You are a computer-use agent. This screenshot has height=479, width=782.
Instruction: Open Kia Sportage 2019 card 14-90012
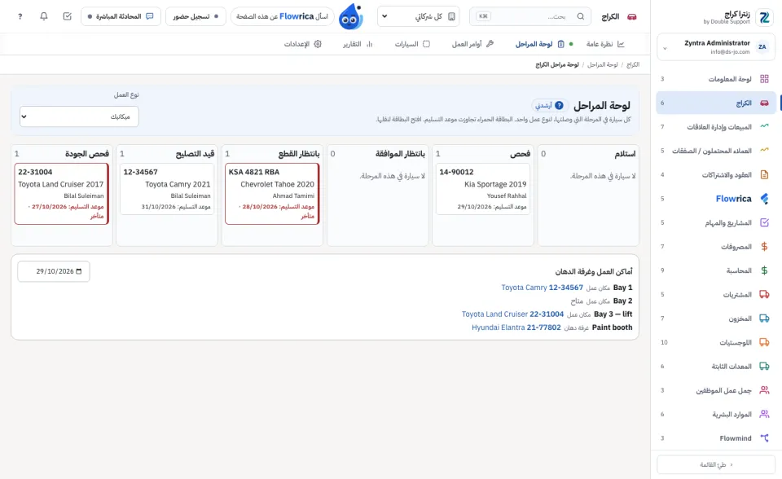pos(483,189)
